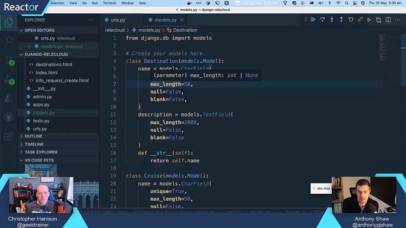This screenshot has height=228, width=406.
Task: Select models.py in the file tree
Action: click(x=58, y=113)
